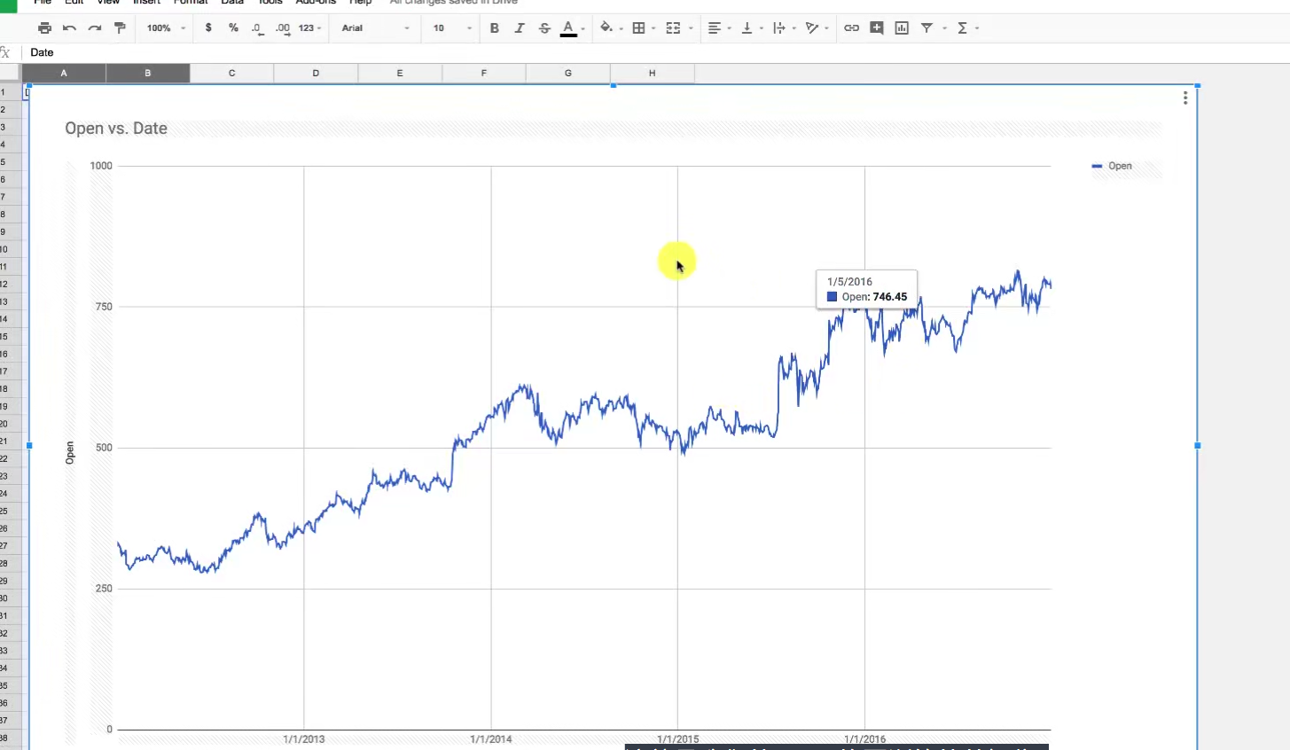
Task: Expand the font size 10 dropdown
Action: pos(451,28)
